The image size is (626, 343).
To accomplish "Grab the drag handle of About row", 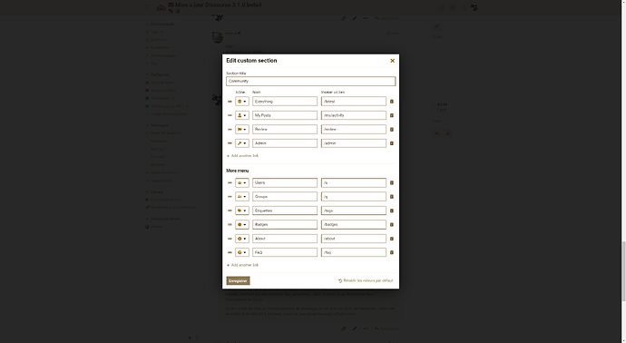I will point(230,239).
